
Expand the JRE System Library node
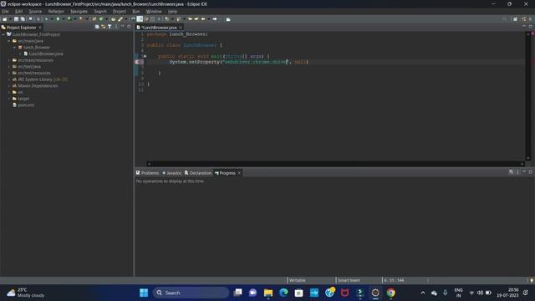[9, 79]
